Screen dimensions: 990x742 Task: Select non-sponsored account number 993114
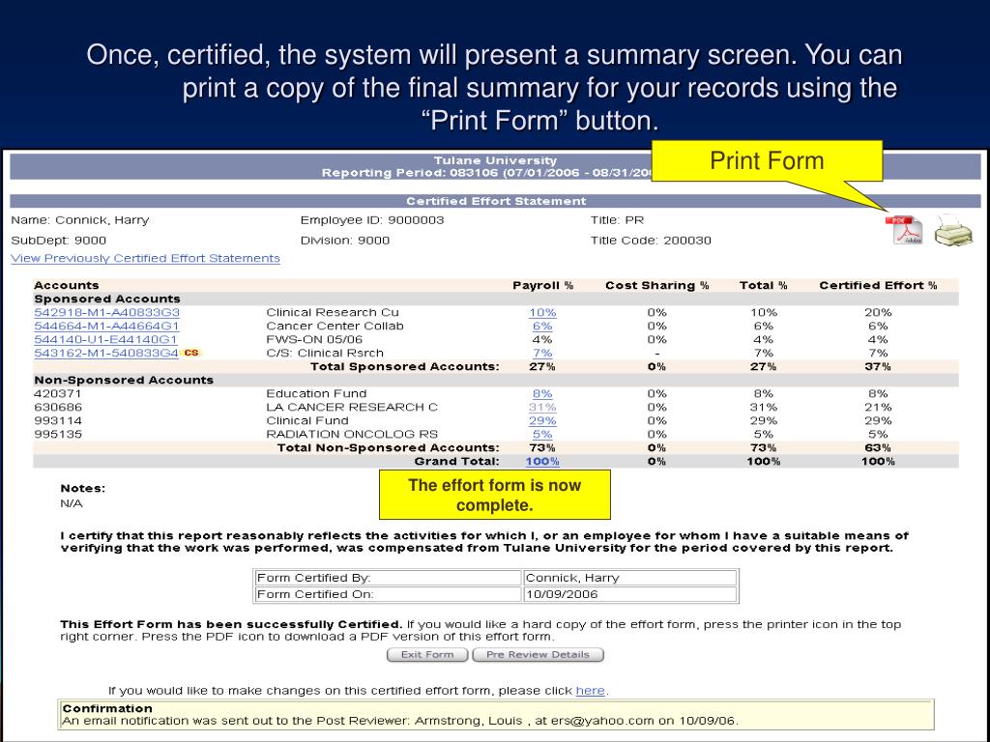(x=58, y=421)
